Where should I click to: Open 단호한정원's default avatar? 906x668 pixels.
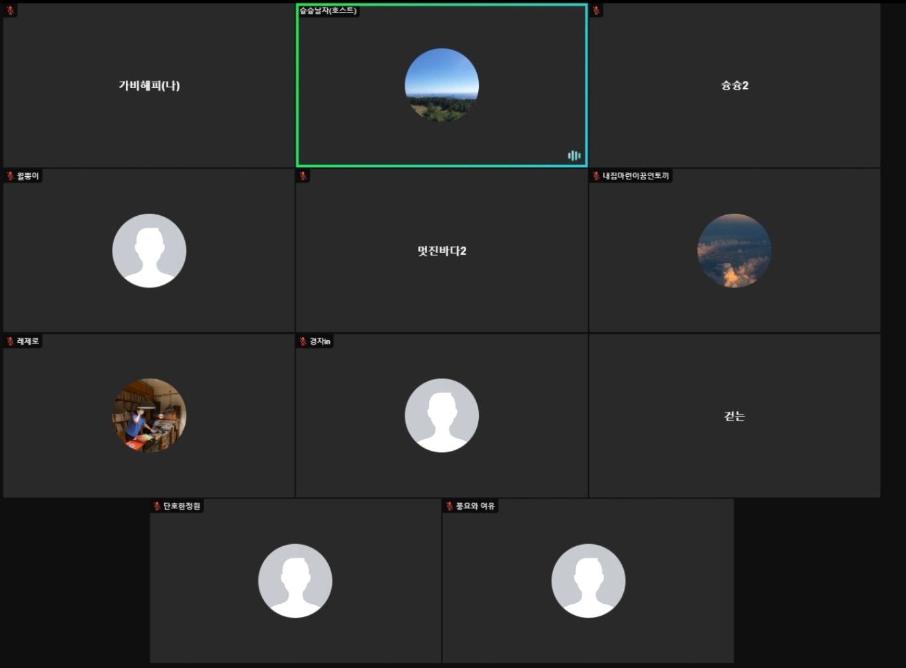(x=295, y=581)
